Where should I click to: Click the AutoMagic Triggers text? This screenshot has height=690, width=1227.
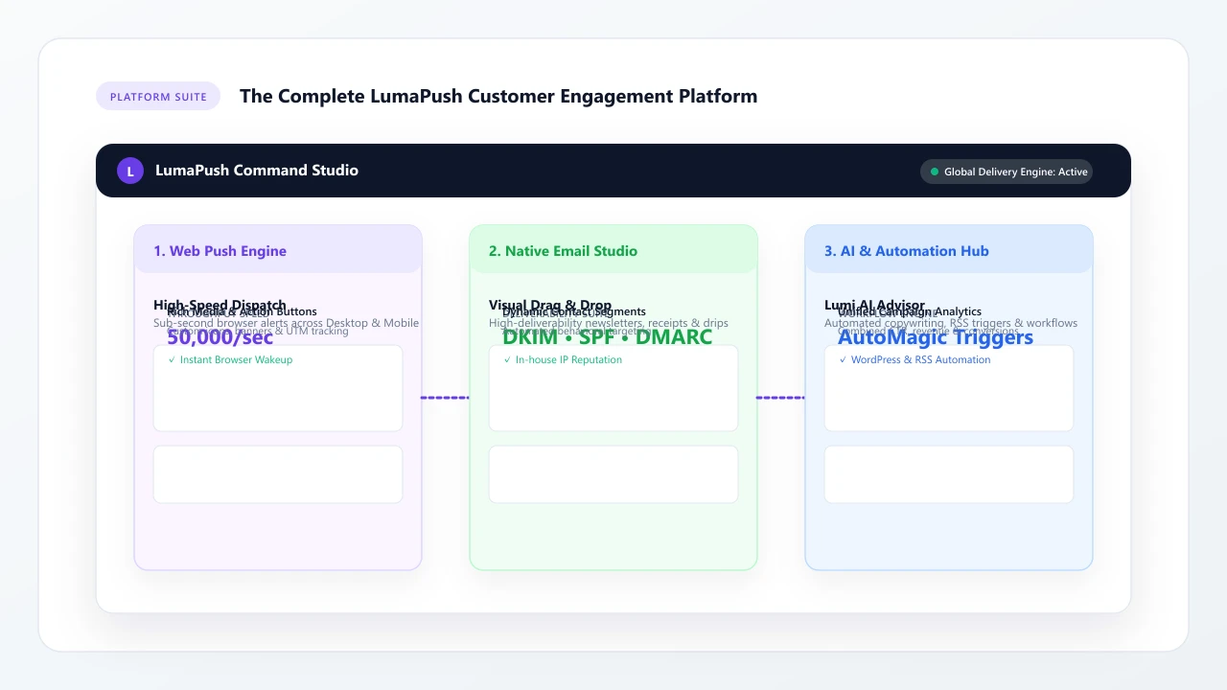(936, 337)
